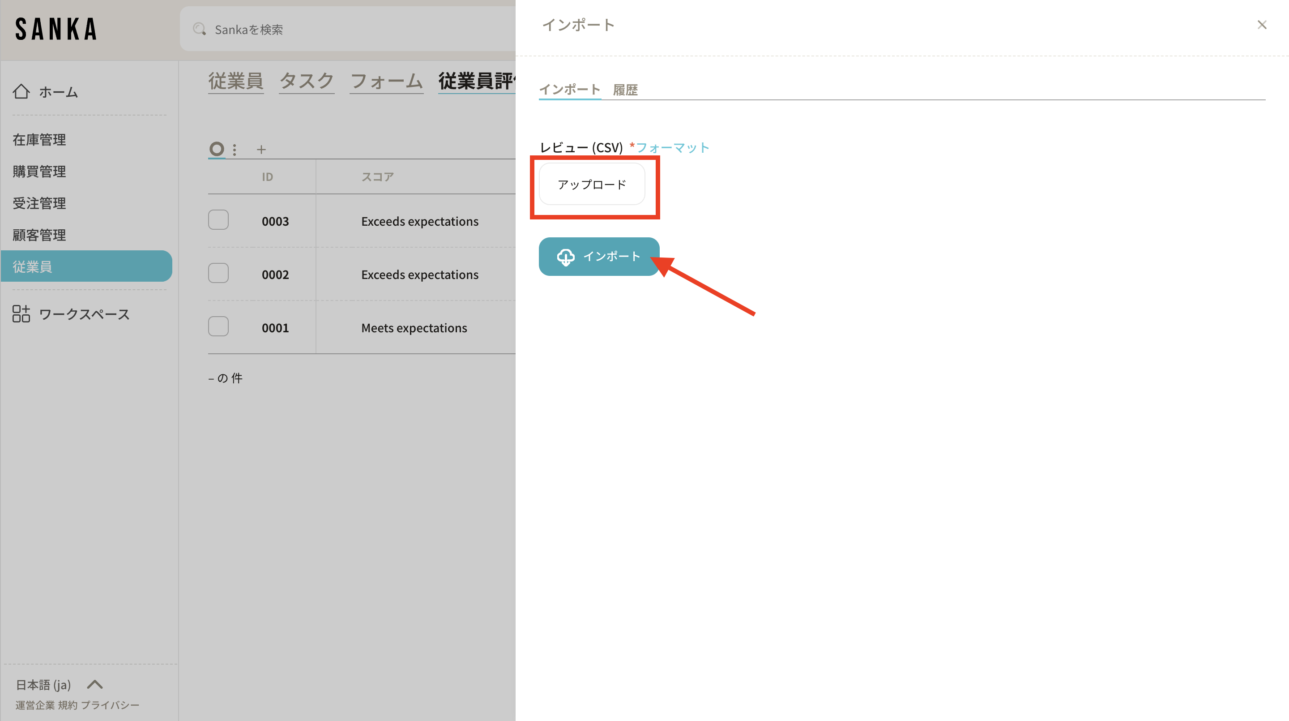Open the three-dot view options menu
The image size is (1289, 721).
(x=234, y=149)
